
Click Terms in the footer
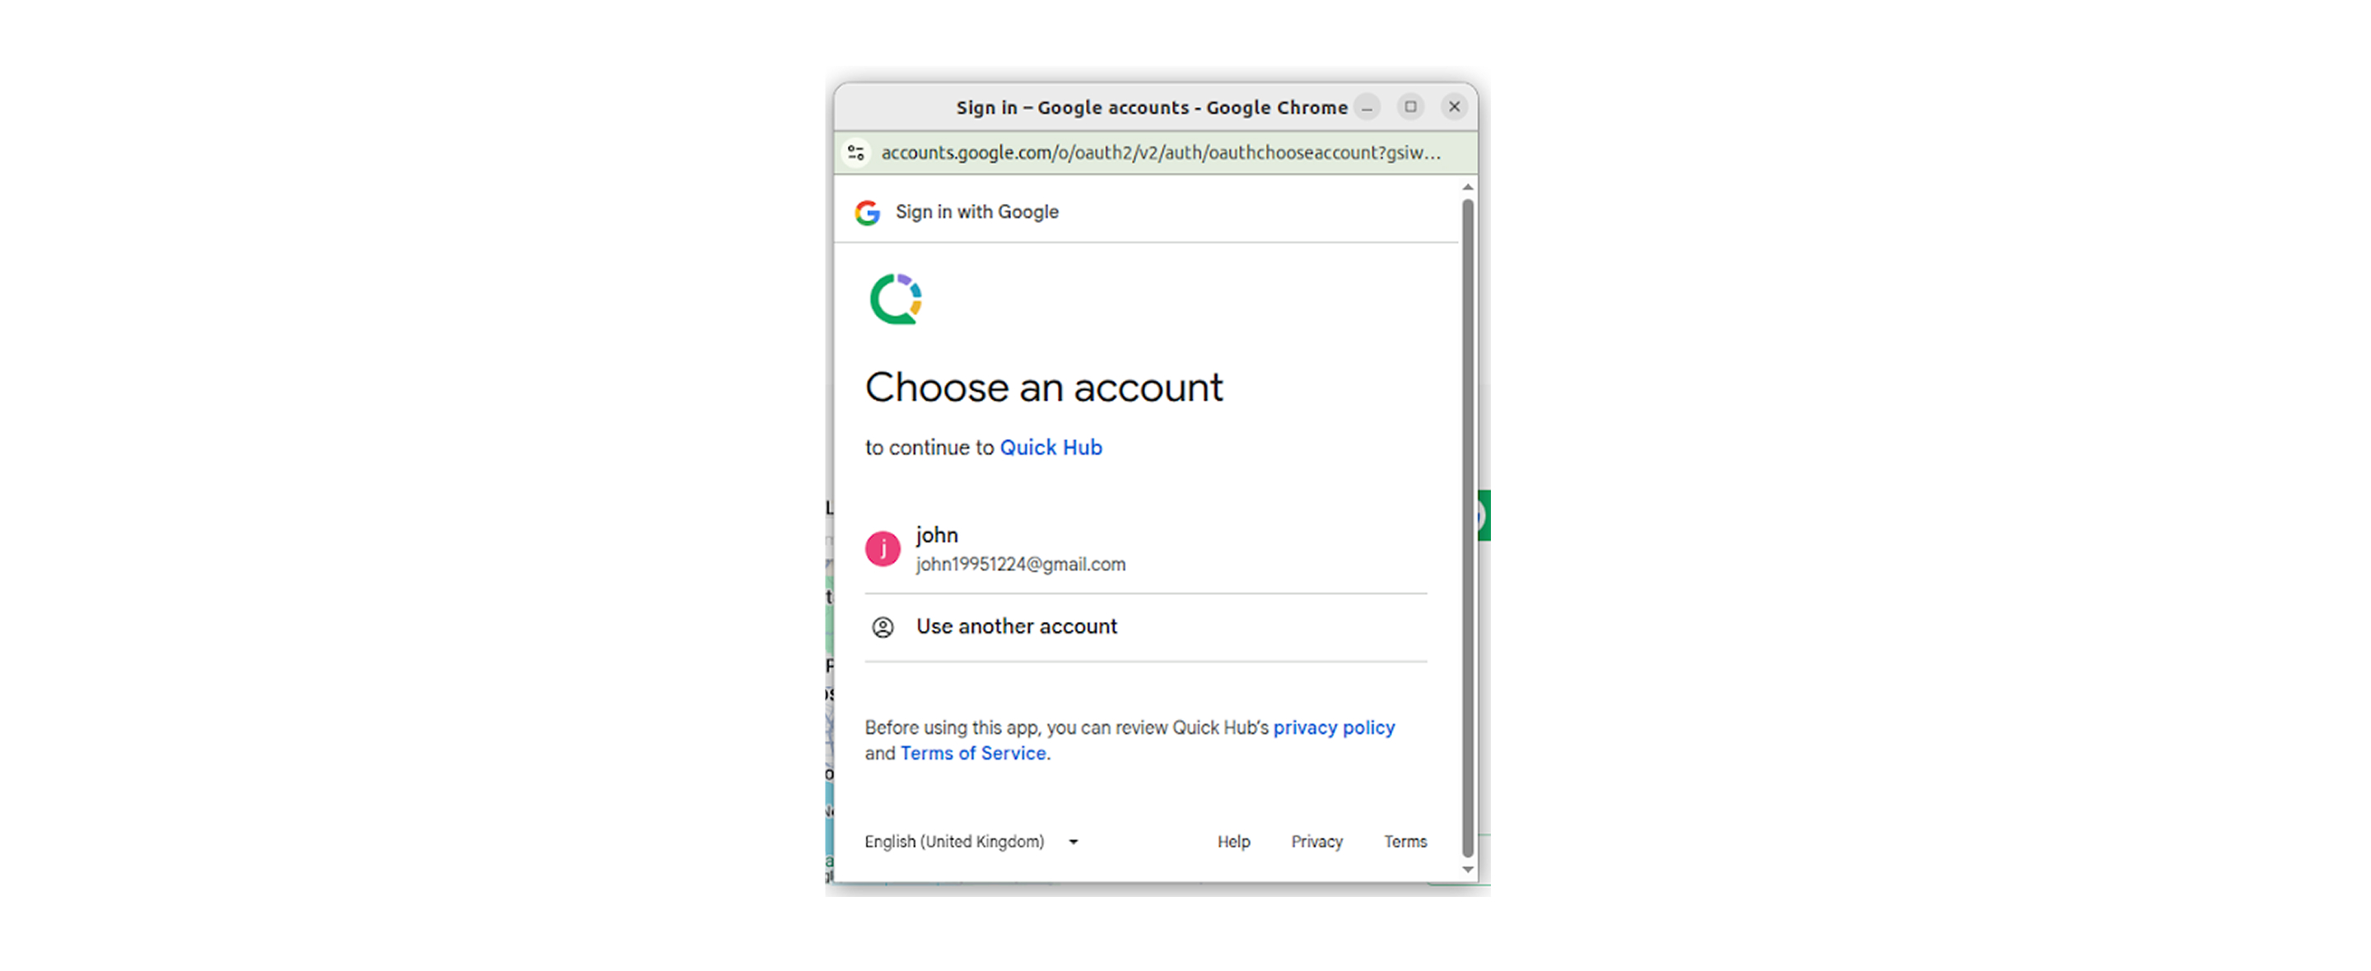1404,841
